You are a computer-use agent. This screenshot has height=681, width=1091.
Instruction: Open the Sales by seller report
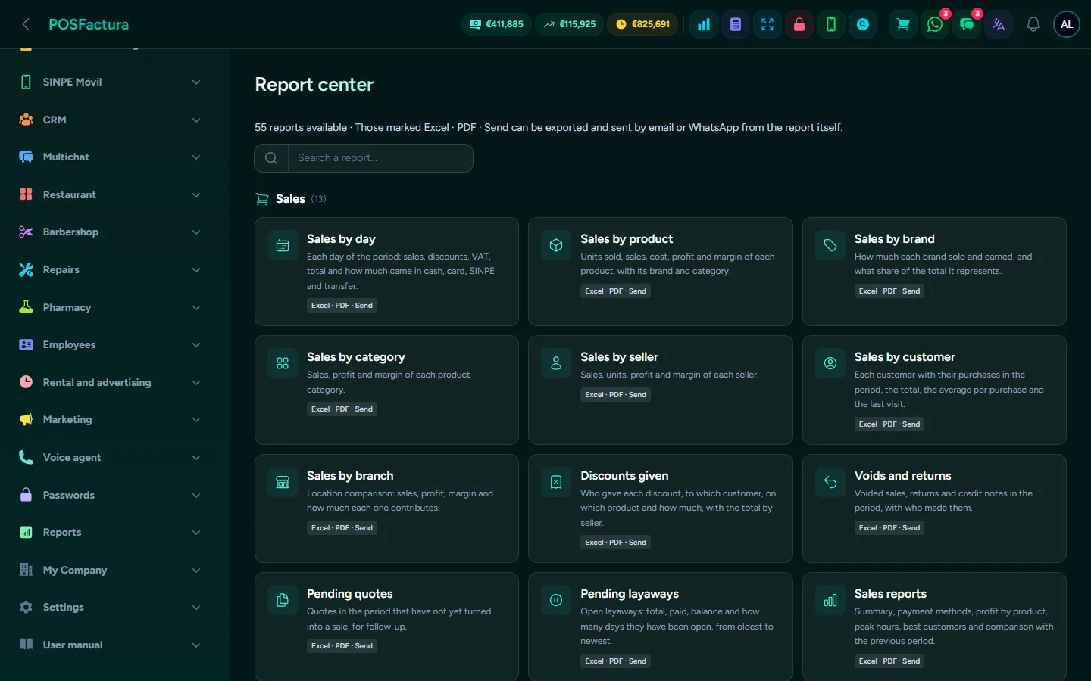[661, 390]
